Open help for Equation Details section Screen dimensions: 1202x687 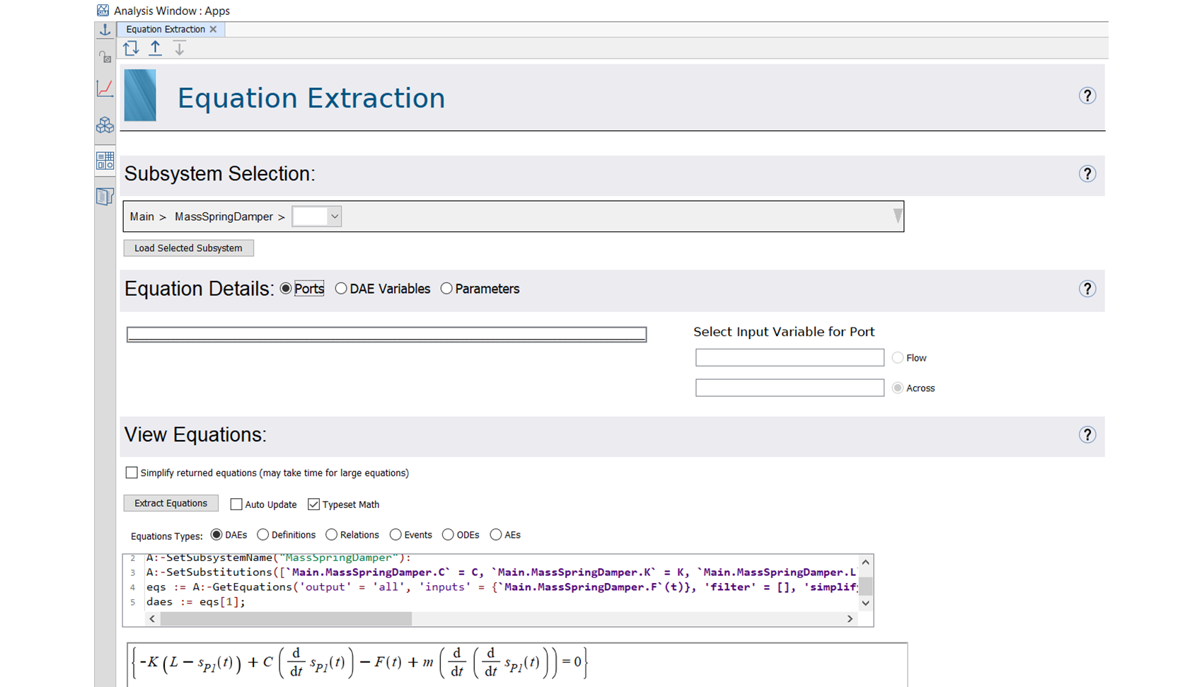point(1087,289)
